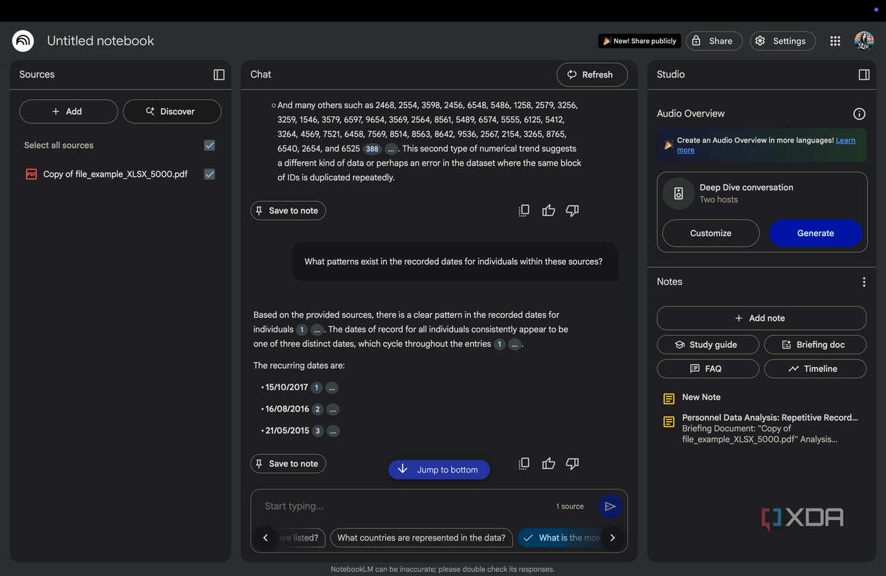Refresh the chat
Screen dimensions: 886x576
click(592, 74)
